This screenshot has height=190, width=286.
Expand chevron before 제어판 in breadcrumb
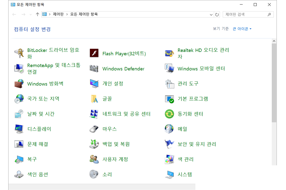(50, 14)
